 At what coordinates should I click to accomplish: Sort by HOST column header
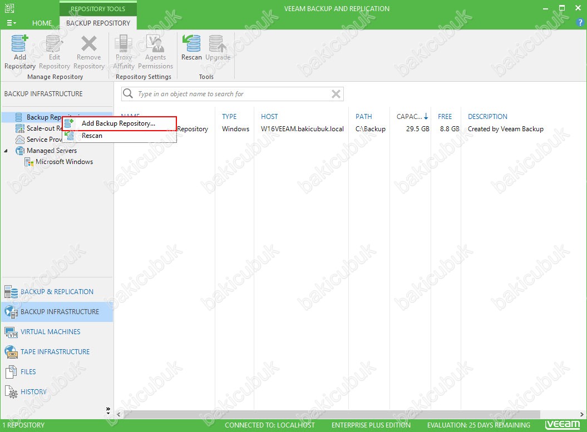[x=269, y=117]
